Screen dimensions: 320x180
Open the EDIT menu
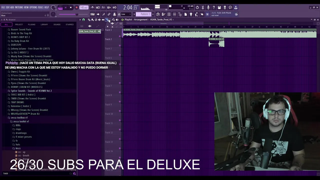[x=8, y=7]
